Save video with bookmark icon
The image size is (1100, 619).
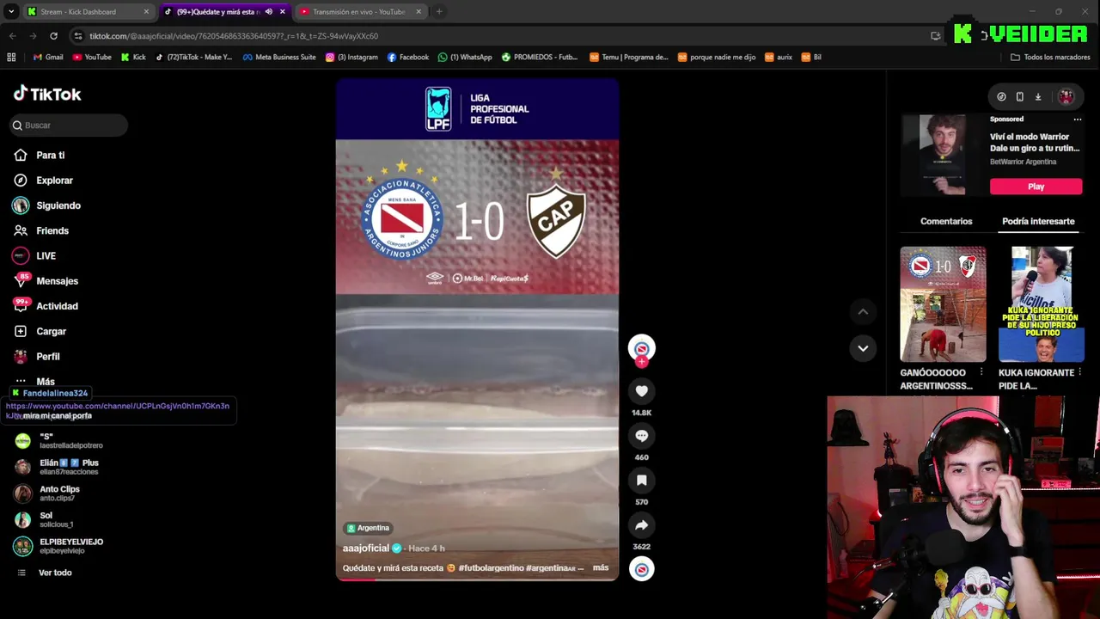[642, 481]
